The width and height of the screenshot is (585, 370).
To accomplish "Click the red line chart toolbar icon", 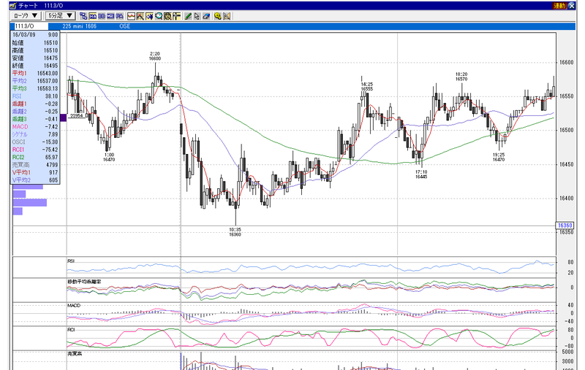I will (131, 15).
